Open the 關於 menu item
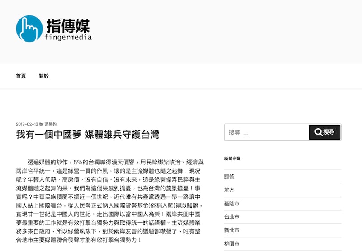The height and width of the screenshot is (251, 362). coord(44,76)
